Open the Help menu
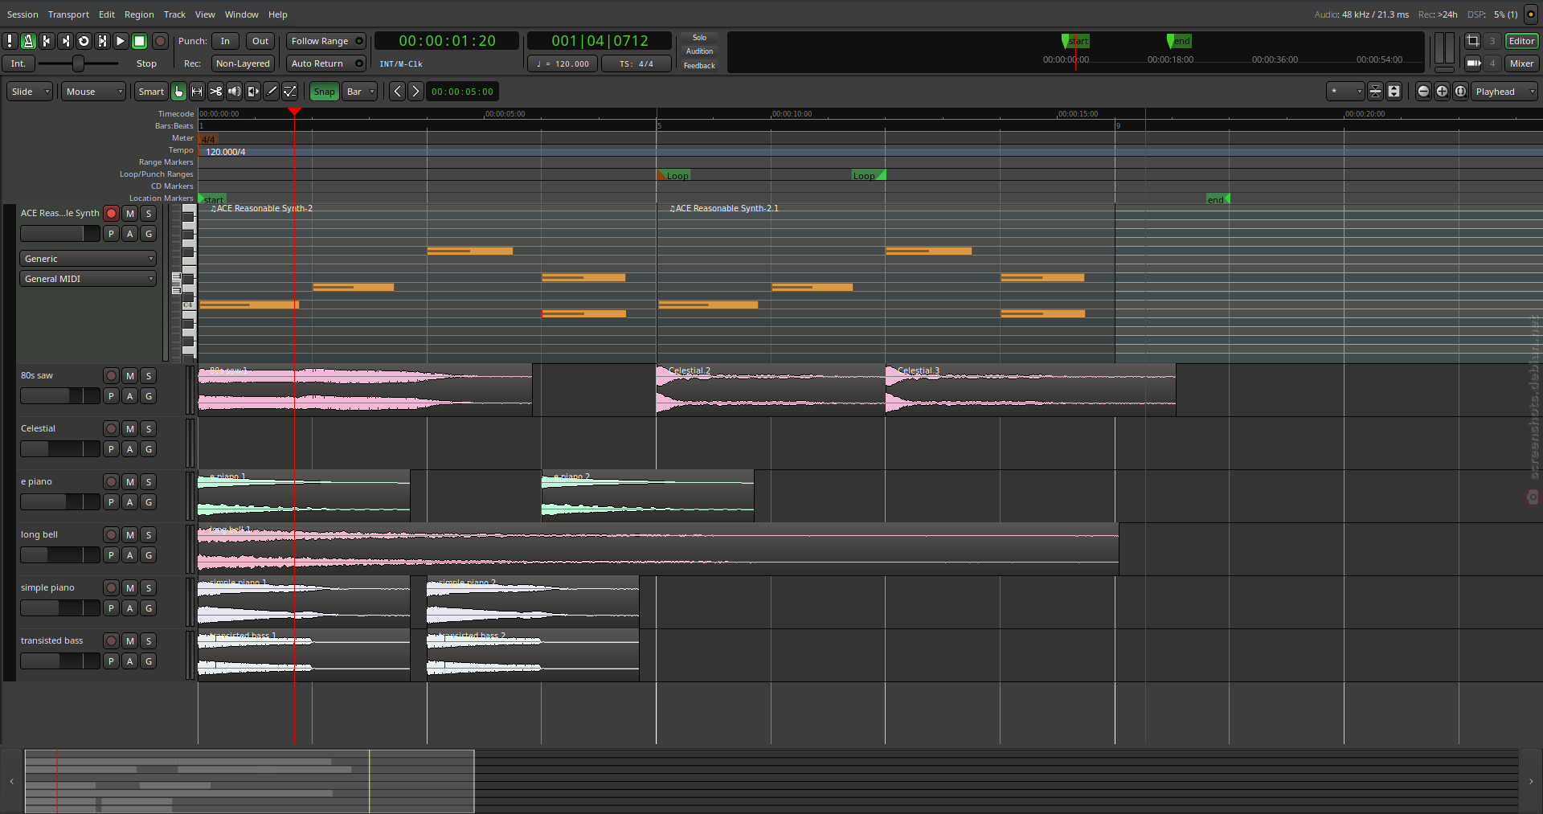This screenshot has width=1543, height=814. pyautogui.click(x=277, y=14)
